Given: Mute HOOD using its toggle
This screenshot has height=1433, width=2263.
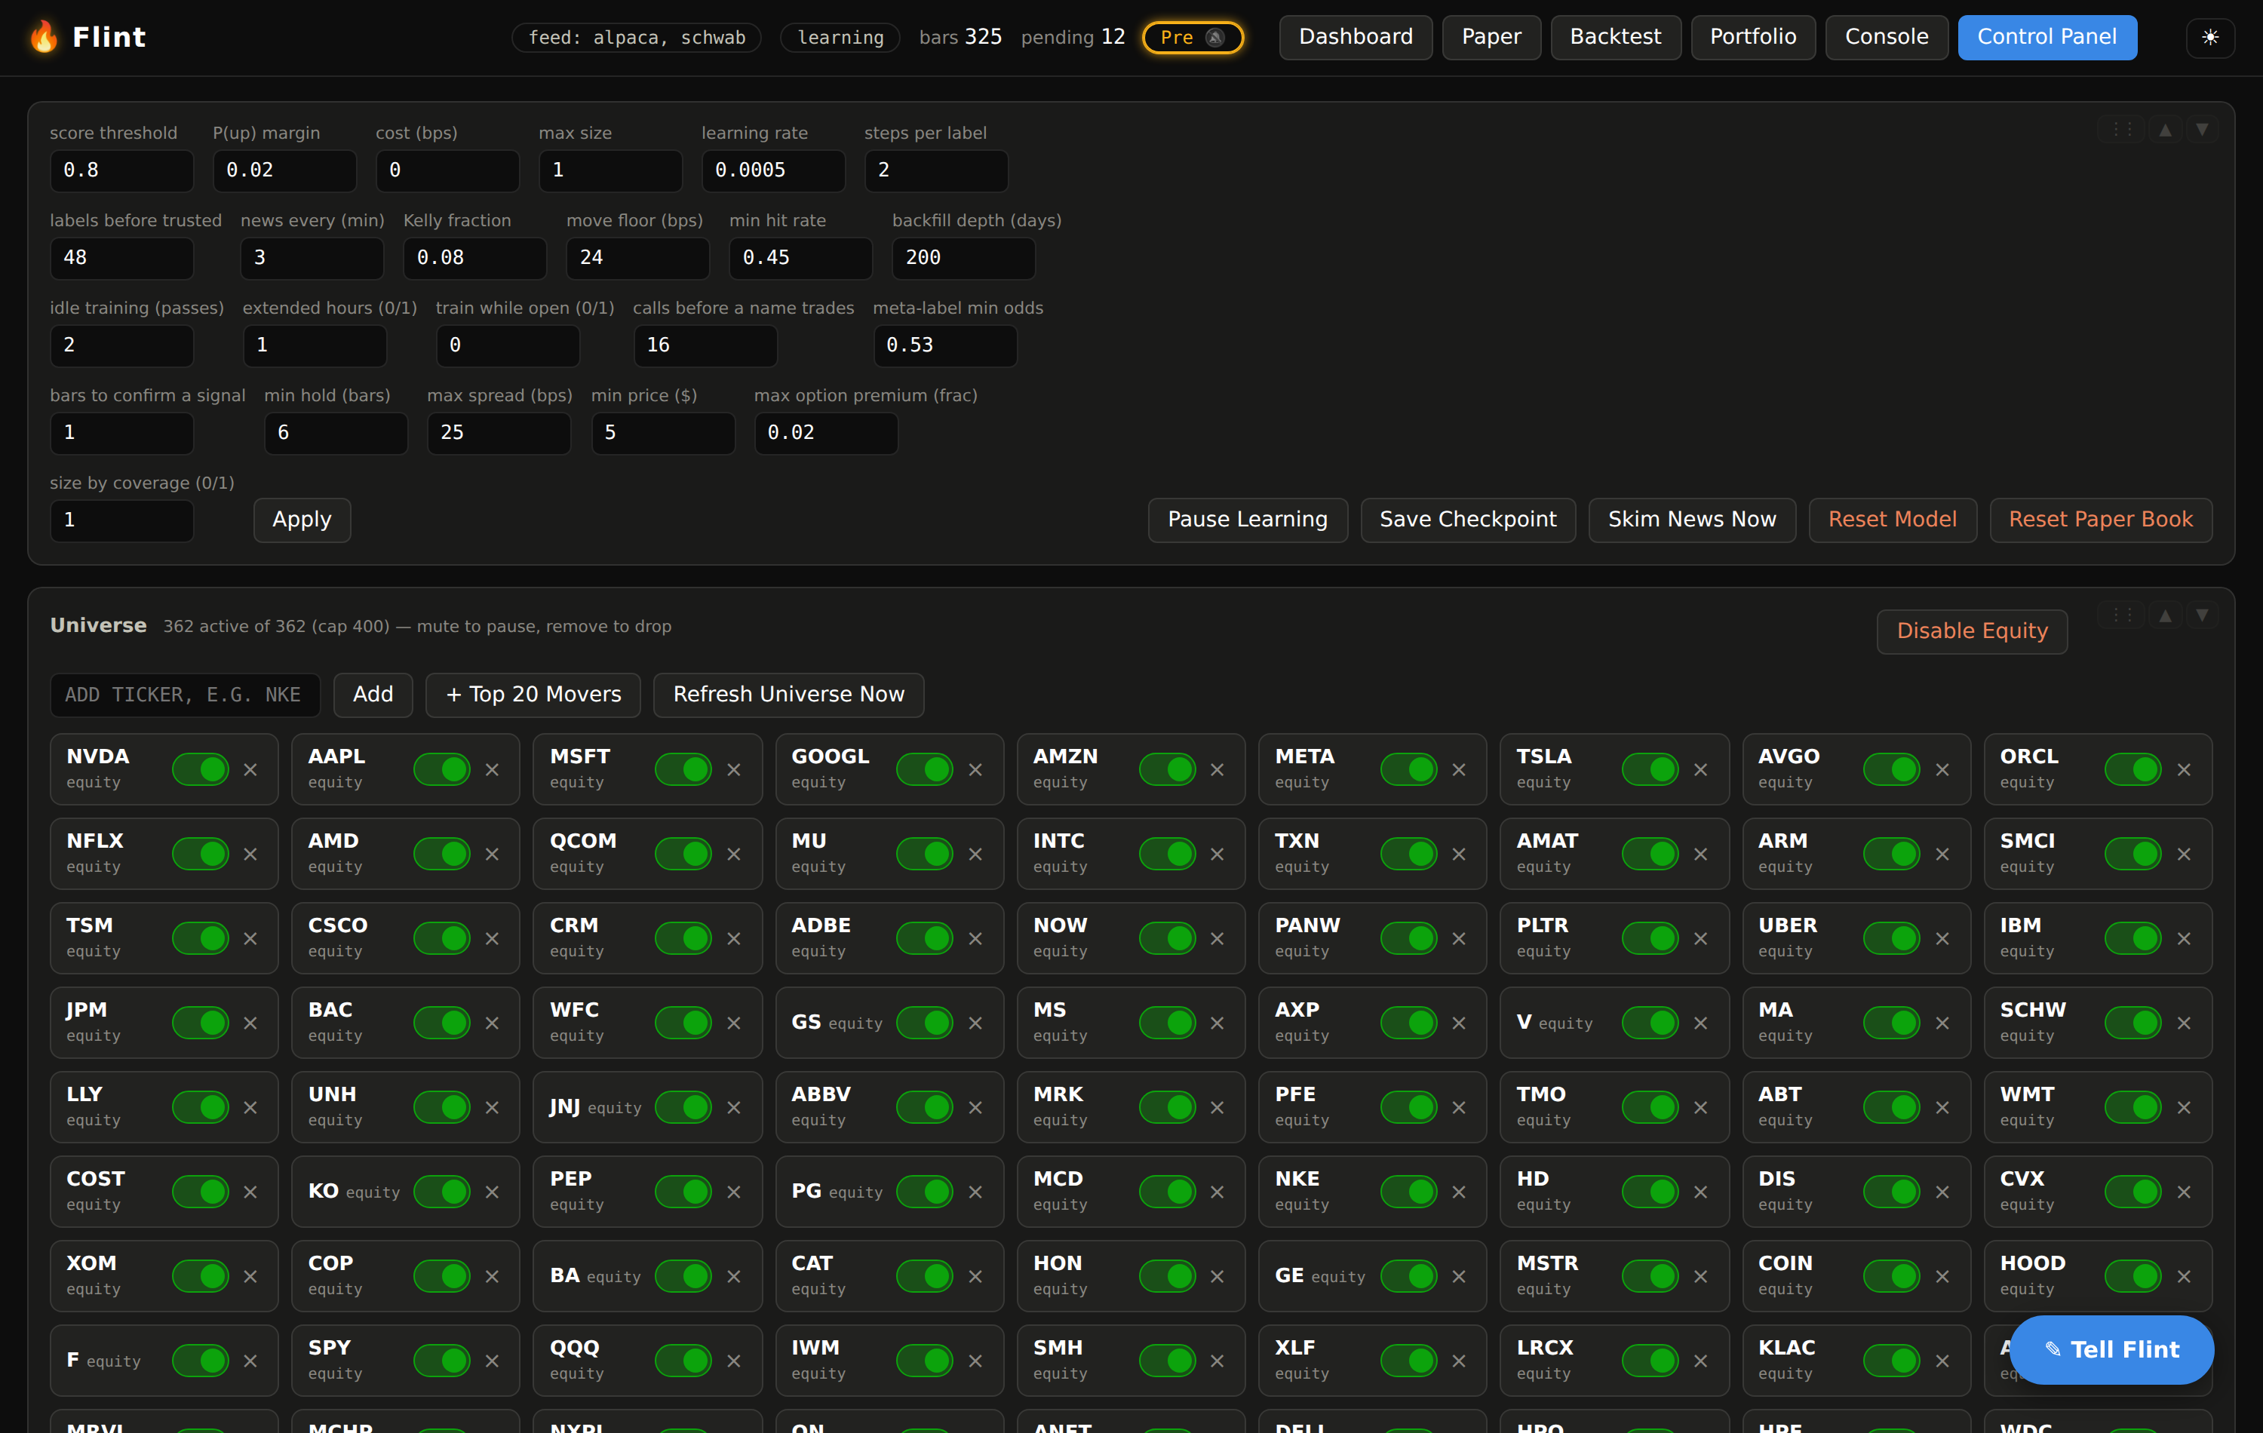Looking at the screenshot, I should coord(2133,1276).
